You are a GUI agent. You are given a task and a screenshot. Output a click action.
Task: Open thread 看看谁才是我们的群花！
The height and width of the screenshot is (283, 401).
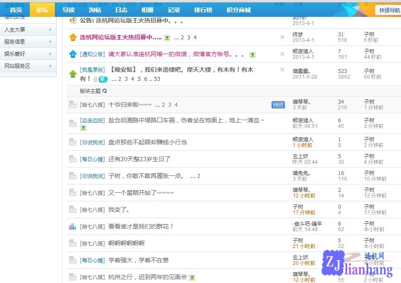141,226
